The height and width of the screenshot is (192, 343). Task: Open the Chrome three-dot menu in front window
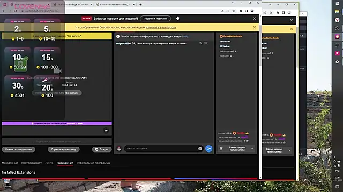[258, 11]
